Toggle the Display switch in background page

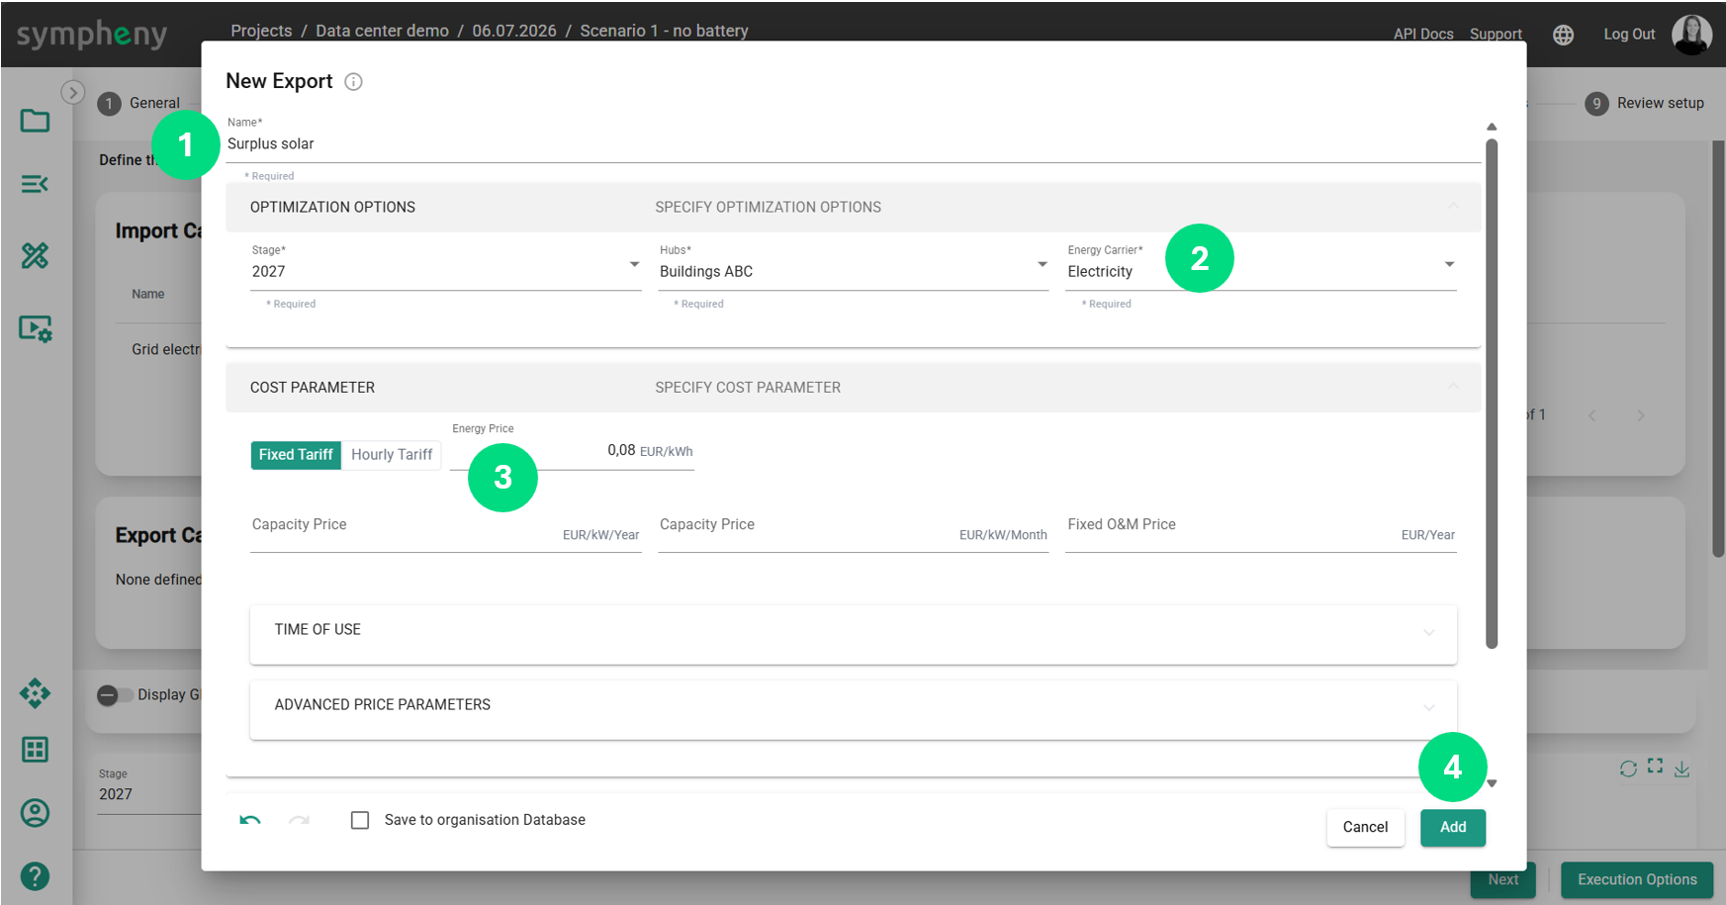tap(115, 695)
